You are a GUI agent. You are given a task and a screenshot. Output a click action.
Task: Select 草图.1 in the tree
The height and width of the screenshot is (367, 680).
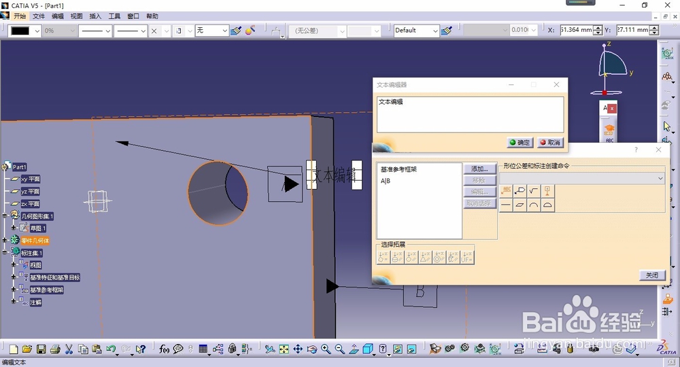(37, 228)
